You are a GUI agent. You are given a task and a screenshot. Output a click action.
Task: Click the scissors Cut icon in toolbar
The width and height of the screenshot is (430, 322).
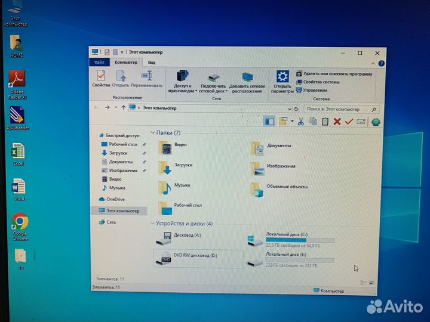[300, 122]
